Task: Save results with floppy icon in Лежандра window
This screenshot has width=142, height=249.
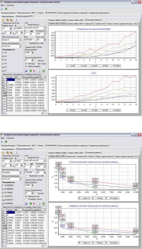Action: (x=26, y=203)
